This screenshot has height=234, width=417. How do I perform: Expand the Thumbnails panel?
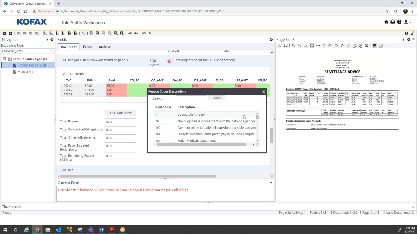coord(413,207)
